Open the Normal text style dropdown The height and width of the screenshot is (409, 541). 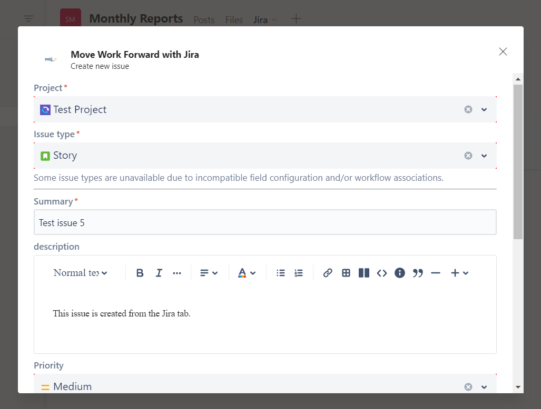(x=80, y=273)
